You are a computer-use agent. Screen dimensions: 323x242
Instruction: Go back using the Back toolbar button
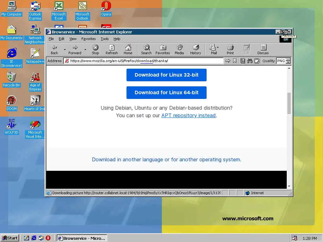click(x=54, y=49)
